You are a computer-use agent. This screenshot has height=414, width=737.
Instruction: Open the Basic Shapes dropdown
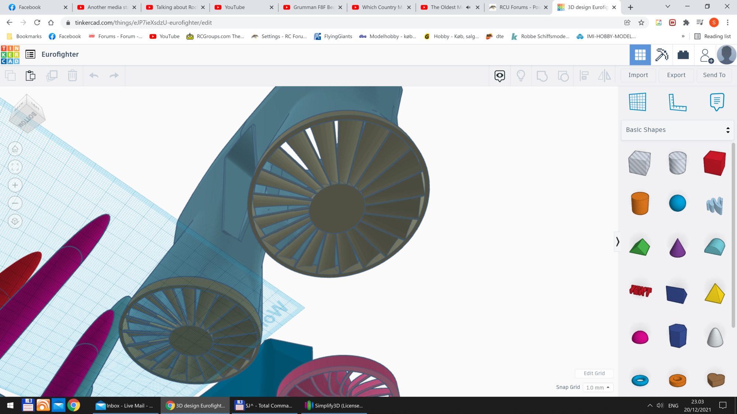677,130
